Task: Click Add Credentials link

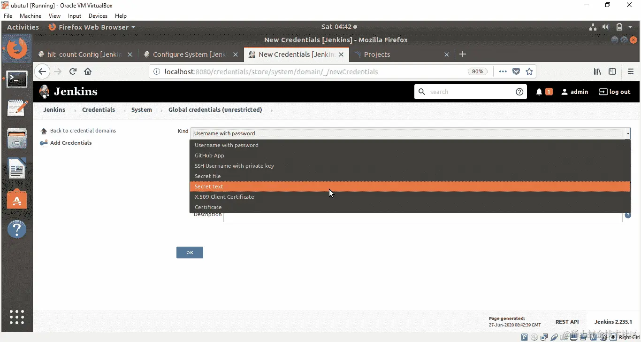Action: (x=71, y=143)
